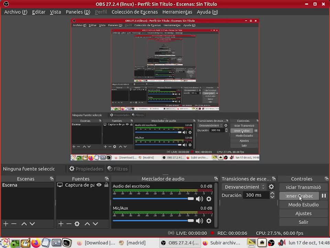Switch to OBS 27.2.4 taskbar entry

tap(180, 243)
